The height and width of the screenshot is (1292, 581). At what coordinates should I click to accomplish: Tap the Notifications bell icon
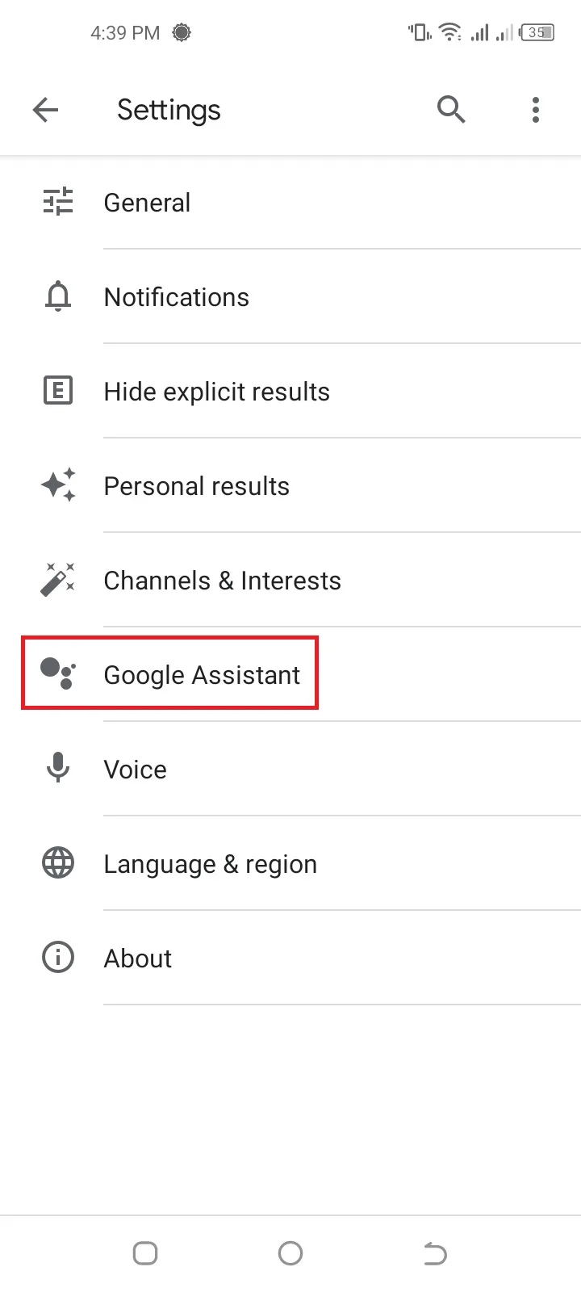coord(58,297)
